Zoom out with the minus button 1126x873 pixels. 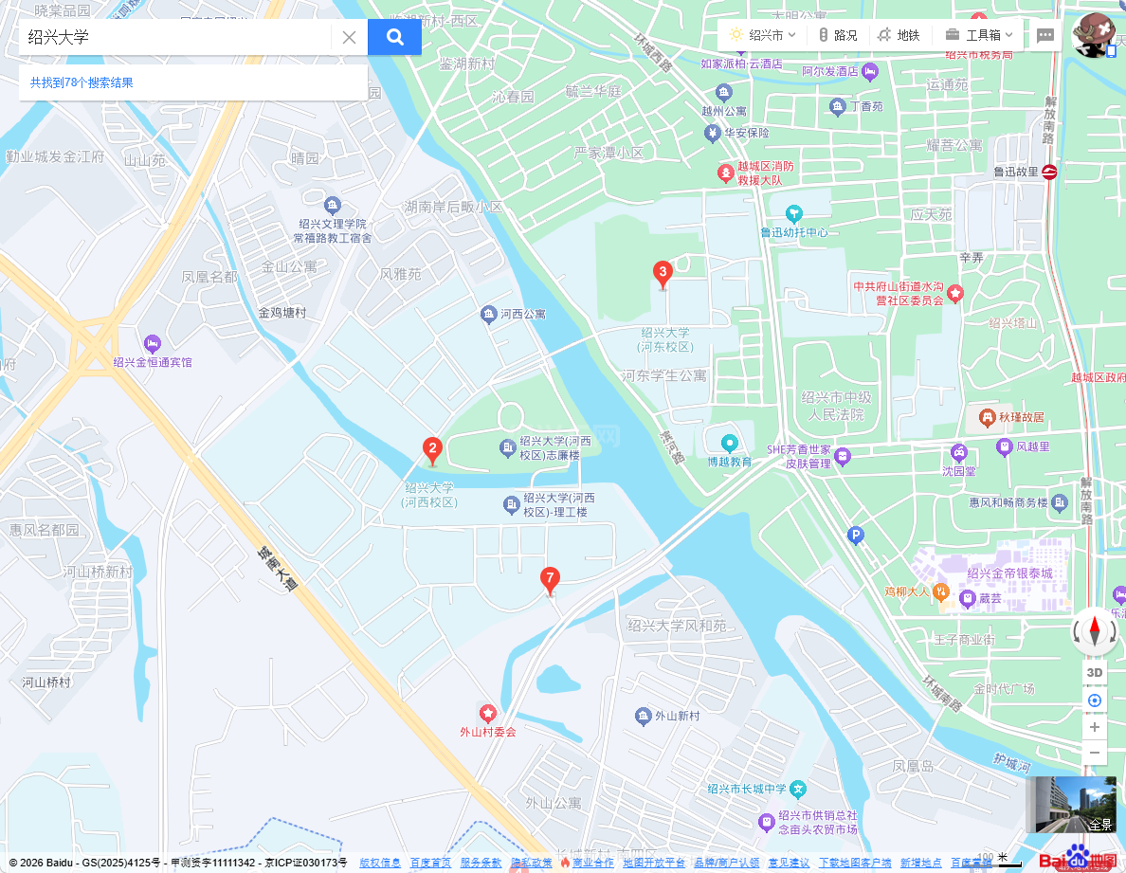1095,753
